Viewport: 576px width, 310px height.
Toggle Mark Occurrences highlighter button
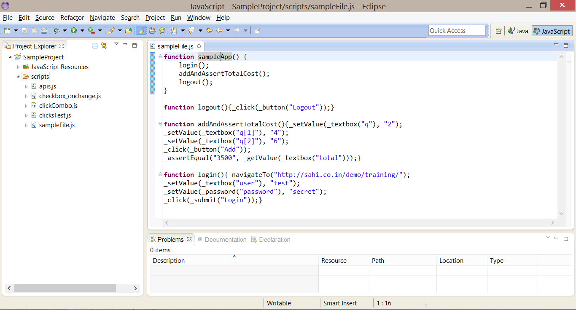point(140,31)
